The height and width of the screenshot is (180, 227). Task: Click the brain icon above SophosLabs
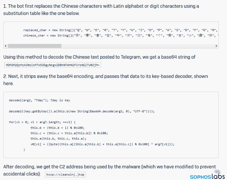[217, 172]
